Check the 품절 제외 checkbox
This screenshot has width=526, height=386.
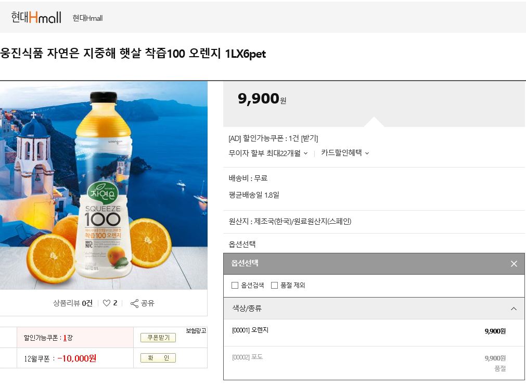pyautogui.click(x=274, y=286)
